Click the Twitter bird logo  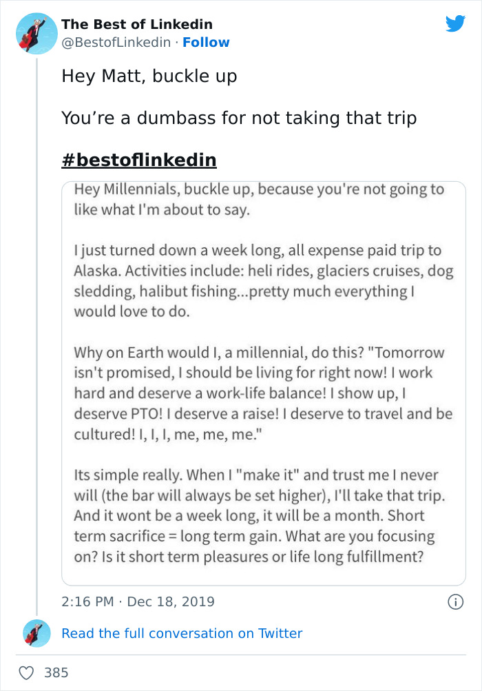pos(455,24)
